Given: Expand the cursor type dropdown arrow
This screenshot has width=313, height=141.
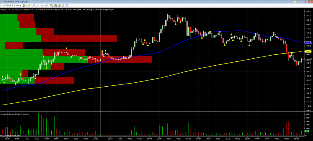Looking at the screenshot, I should [x=44, y=5].
